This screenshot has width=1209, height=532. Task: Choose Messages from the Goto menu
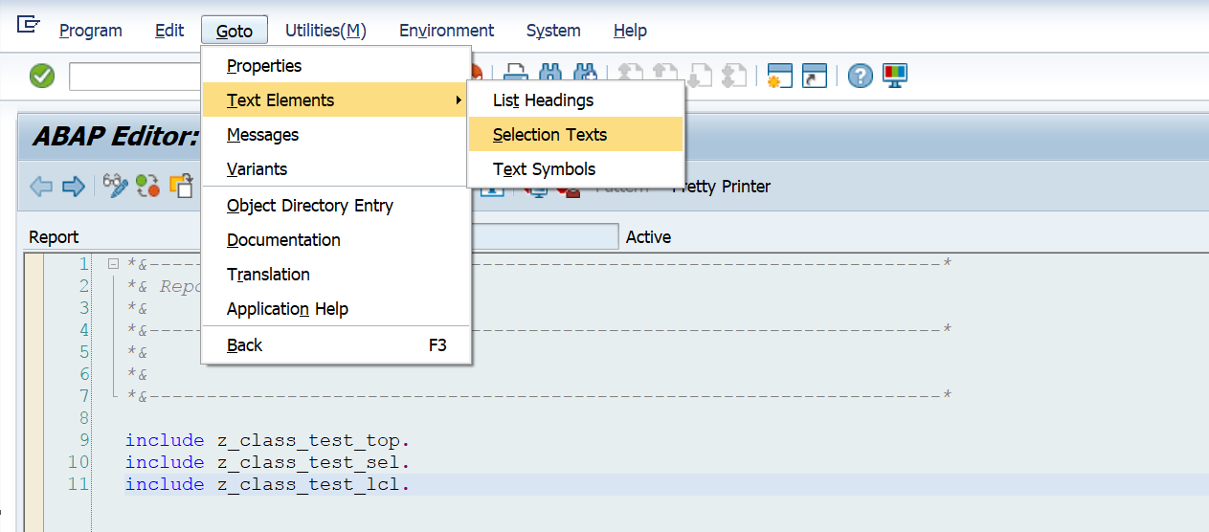pyautogui.click(x=336, y=135)
